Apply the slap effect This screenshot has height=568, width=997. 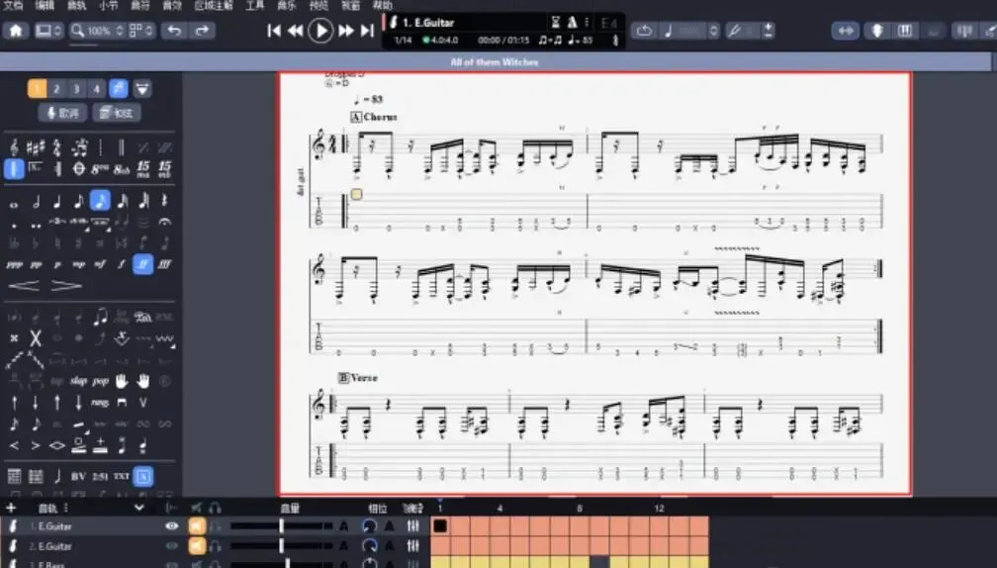(x=79, y=381)
